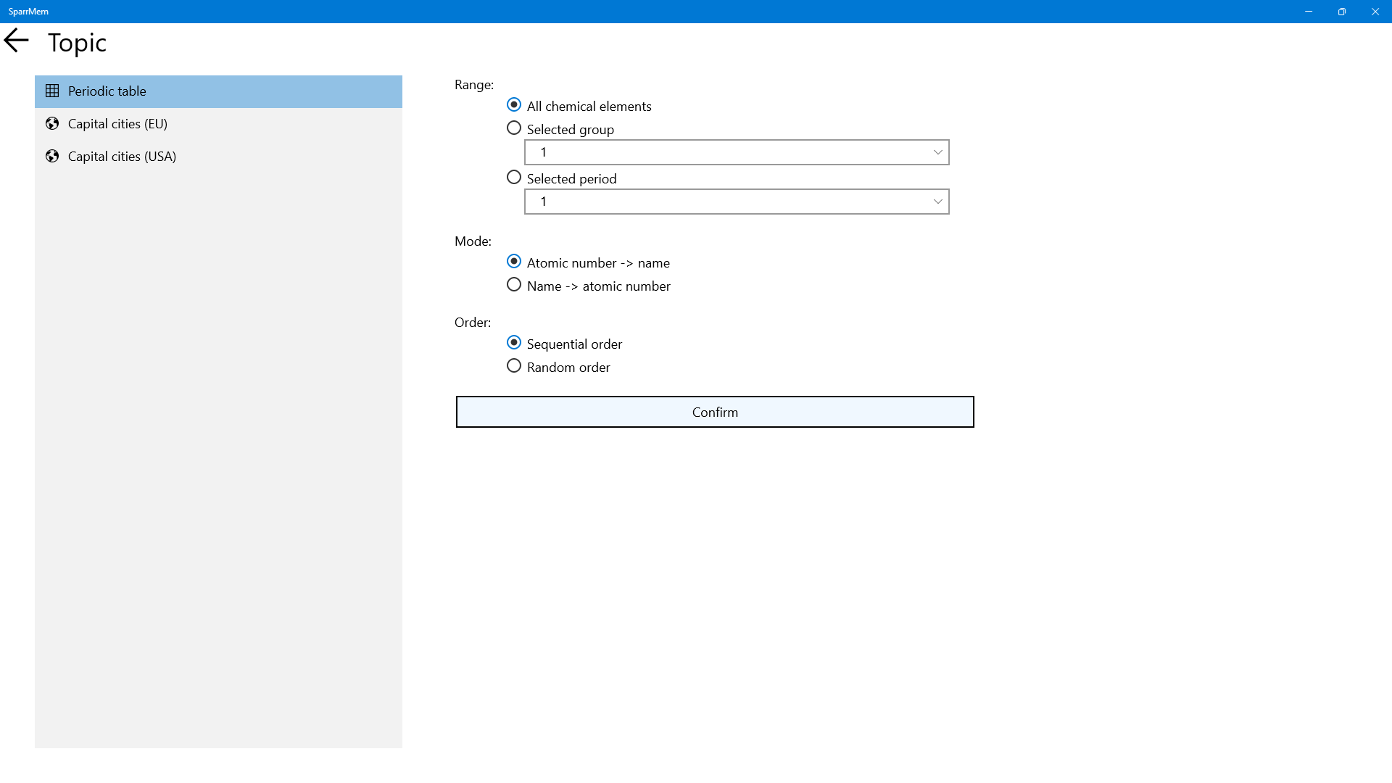Viewport: 1392px width, 783px height.
Task: Switch to Name -> atomic number mode
Action: click(514, 285)
